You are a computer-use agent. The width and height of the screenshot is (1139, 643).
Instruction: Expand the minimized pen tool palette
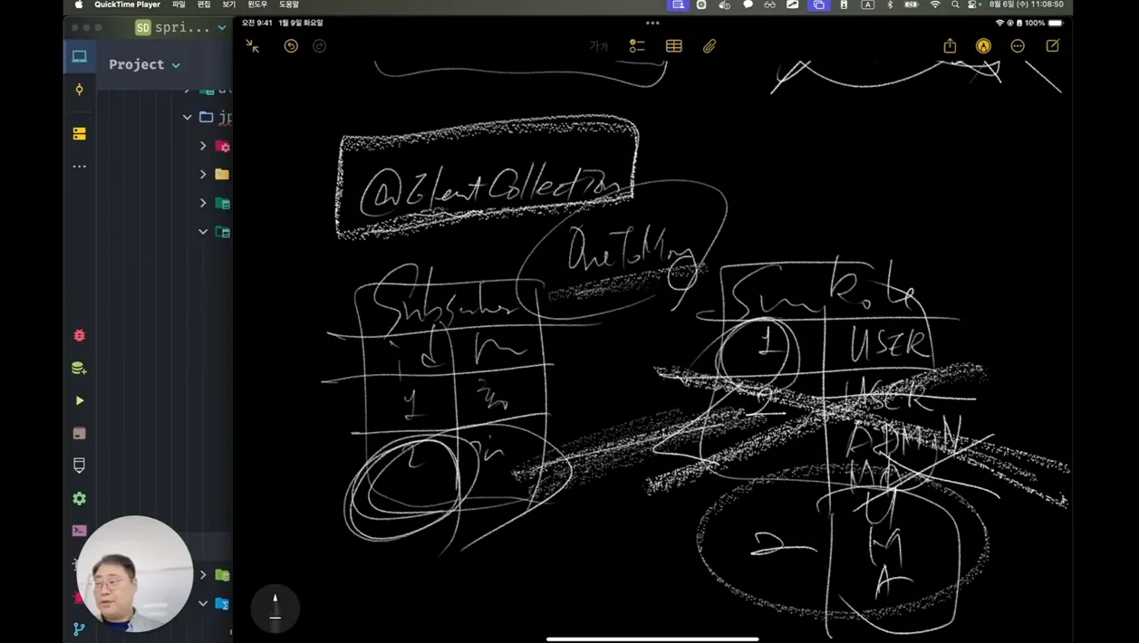click(x=275, y=607)
